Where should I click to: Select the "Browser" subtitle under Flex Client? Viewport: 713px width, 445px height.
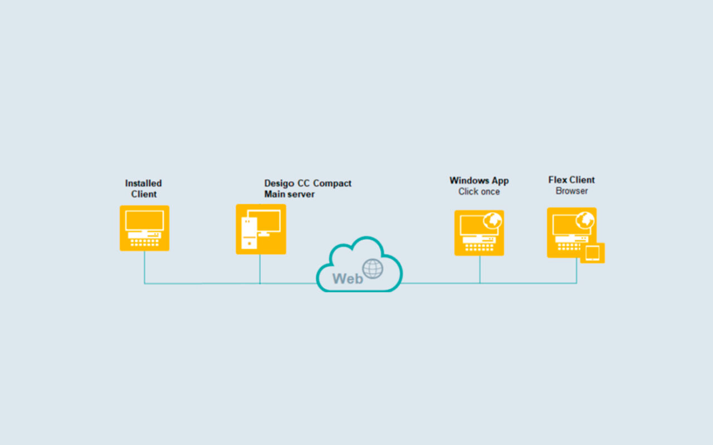(x=572, y=191)
